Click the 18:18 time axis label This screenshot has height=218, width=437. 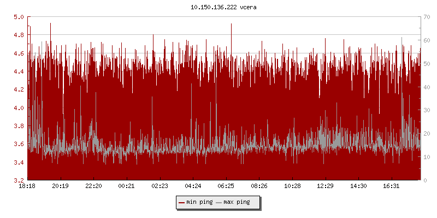click(x=27, y=186)
